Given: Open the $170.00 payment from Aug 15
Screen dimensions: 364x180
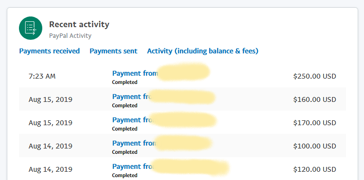Looking at the screenshot, I should (x=132, y=120).
